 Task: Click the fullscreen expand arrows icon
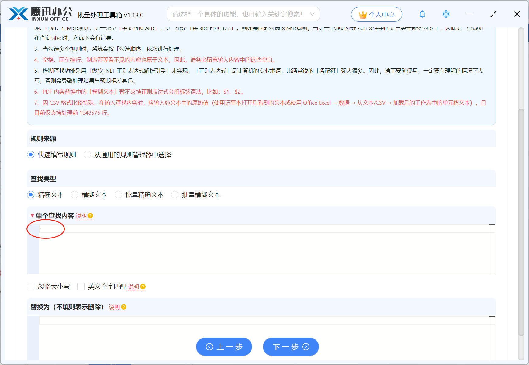click(x=493, y=14)
